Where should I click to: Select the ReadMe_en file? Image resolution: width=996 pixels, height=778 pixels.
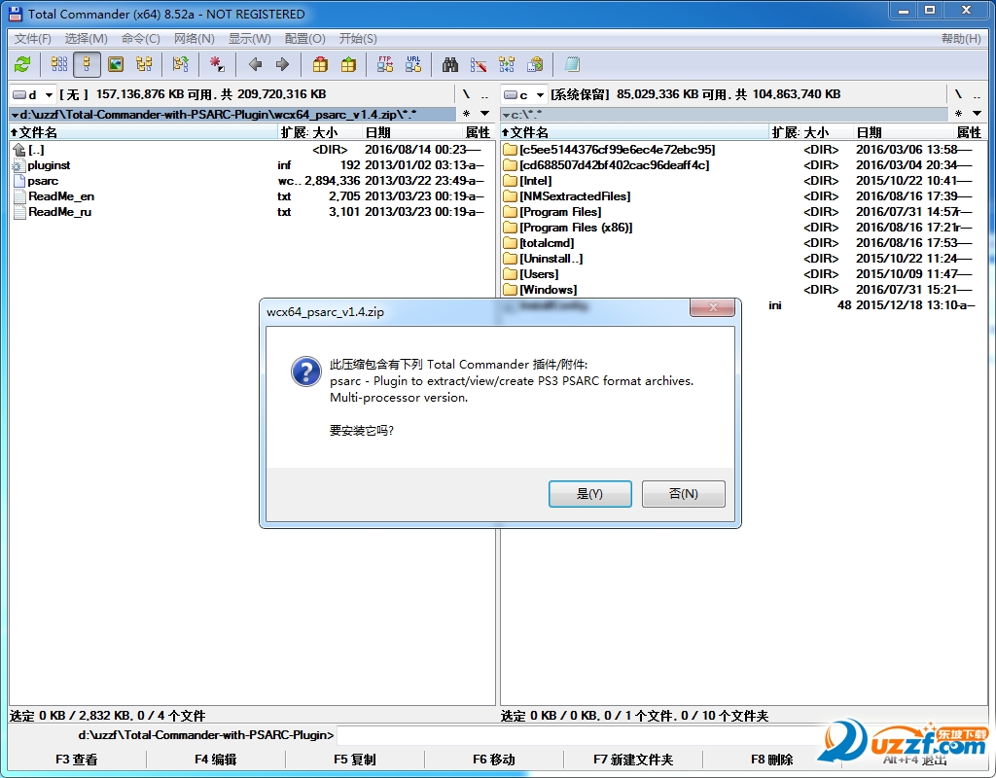[61, 196]
